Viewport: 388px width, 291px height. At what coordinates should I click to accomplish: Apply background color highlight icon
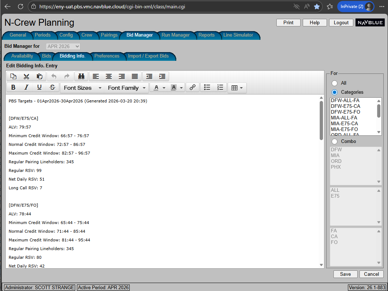[174, 88]
